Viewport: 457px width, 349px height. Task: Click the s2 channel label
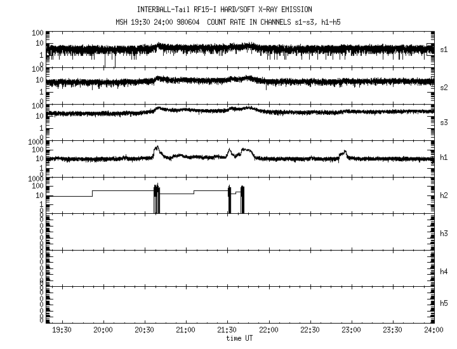point(444,86)
